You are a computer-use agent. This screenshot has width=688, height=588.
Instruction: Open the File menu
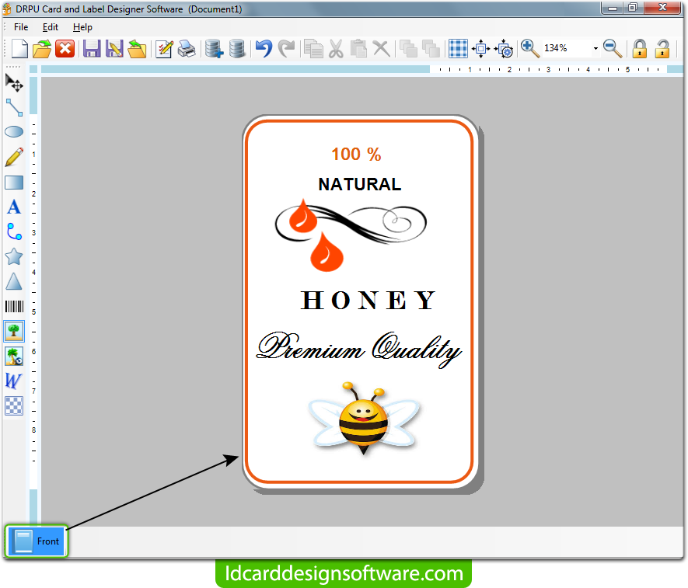20,26
